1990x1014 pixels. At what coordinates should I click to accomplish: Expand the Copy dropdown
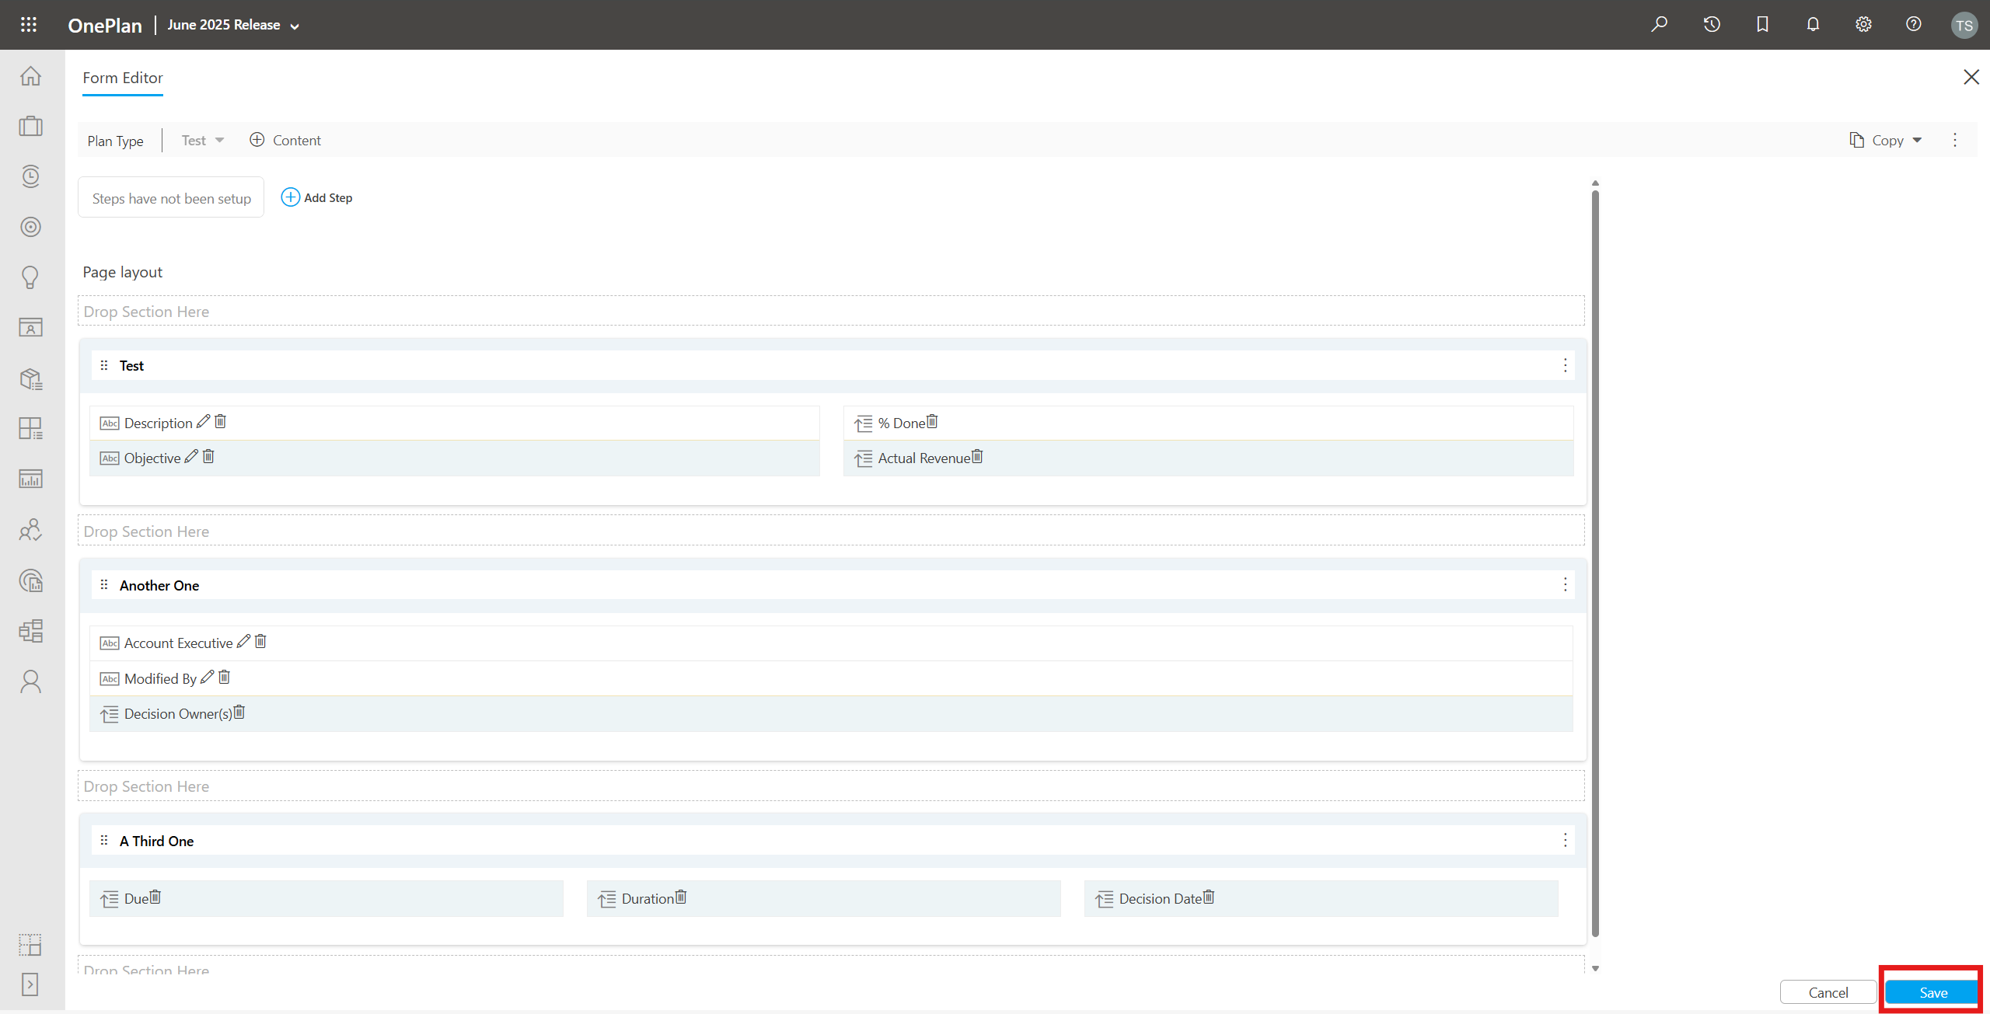click(x=1886, y=141)
